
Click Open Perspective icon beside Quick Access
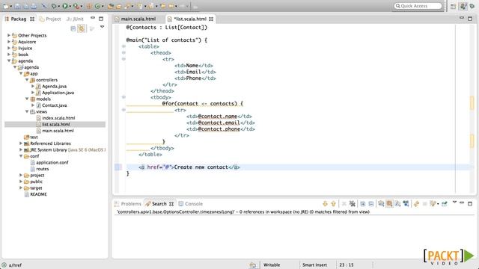point(453,6)
